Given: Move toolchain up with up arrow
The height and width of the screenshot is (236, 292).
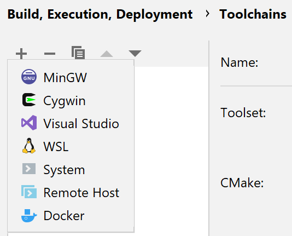Looking at the screenshot, I should click(x=107, y=54).
